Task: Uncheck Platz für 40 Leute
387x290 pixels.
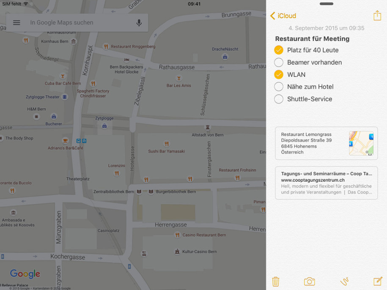Action: tap(279, 50)
